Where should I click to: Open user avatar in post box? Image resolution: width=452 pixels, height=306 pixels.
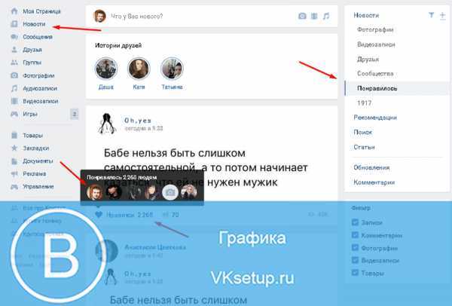(x=99, y=16)
